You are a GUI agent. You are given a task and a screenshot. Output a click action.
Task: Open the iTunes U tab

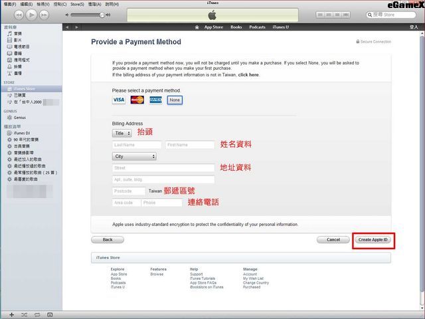(x=280, y=27)
